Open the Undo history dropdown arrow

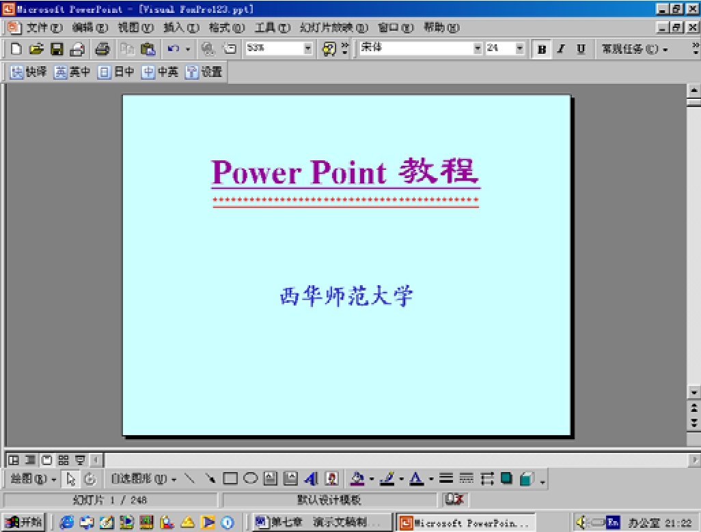click(x=188, y=48)
